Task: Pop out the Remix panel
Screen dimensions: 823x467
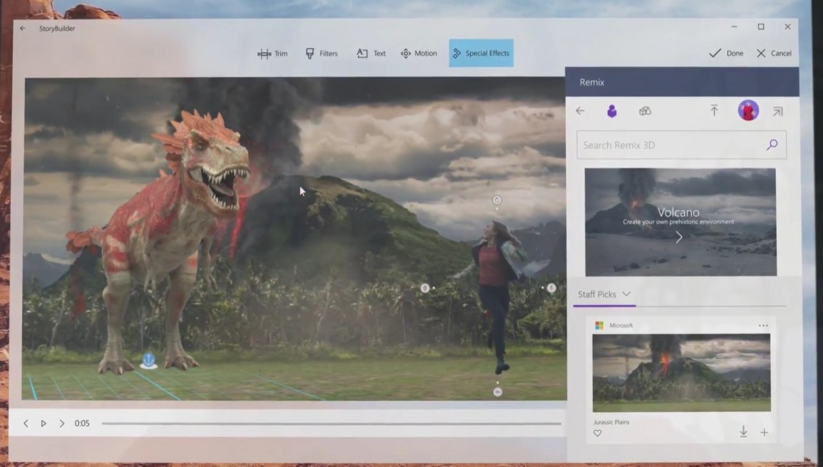Action: [x=778, y=111]
